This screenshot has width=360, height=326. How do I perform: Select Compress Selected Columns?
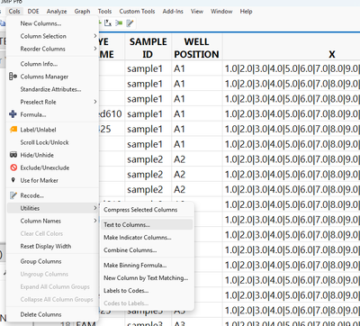[x=147, y=210]
